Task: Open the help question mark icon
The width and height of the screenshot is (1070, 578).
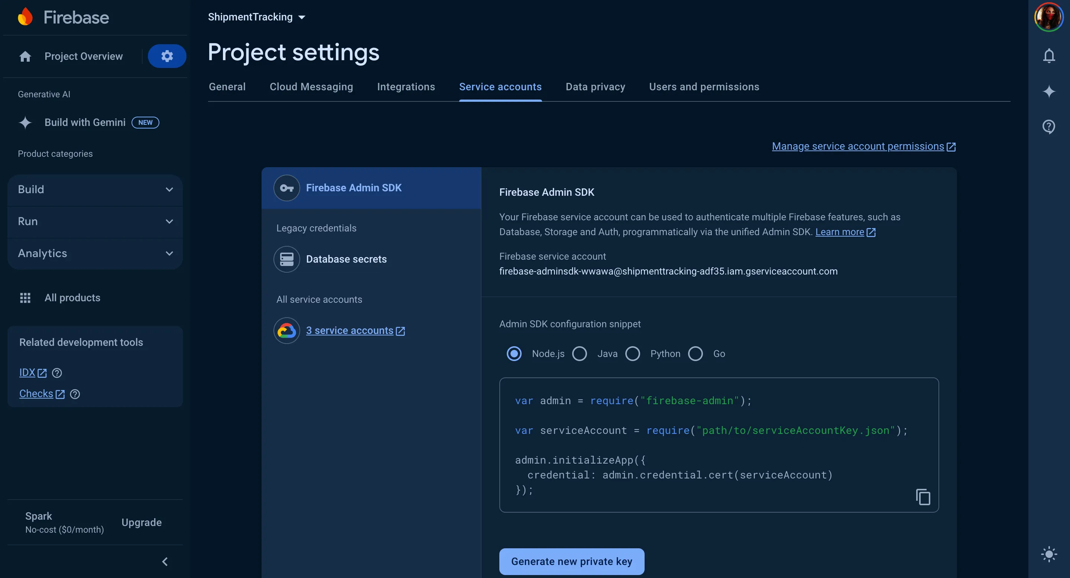Action: [x=1049, y=127]
